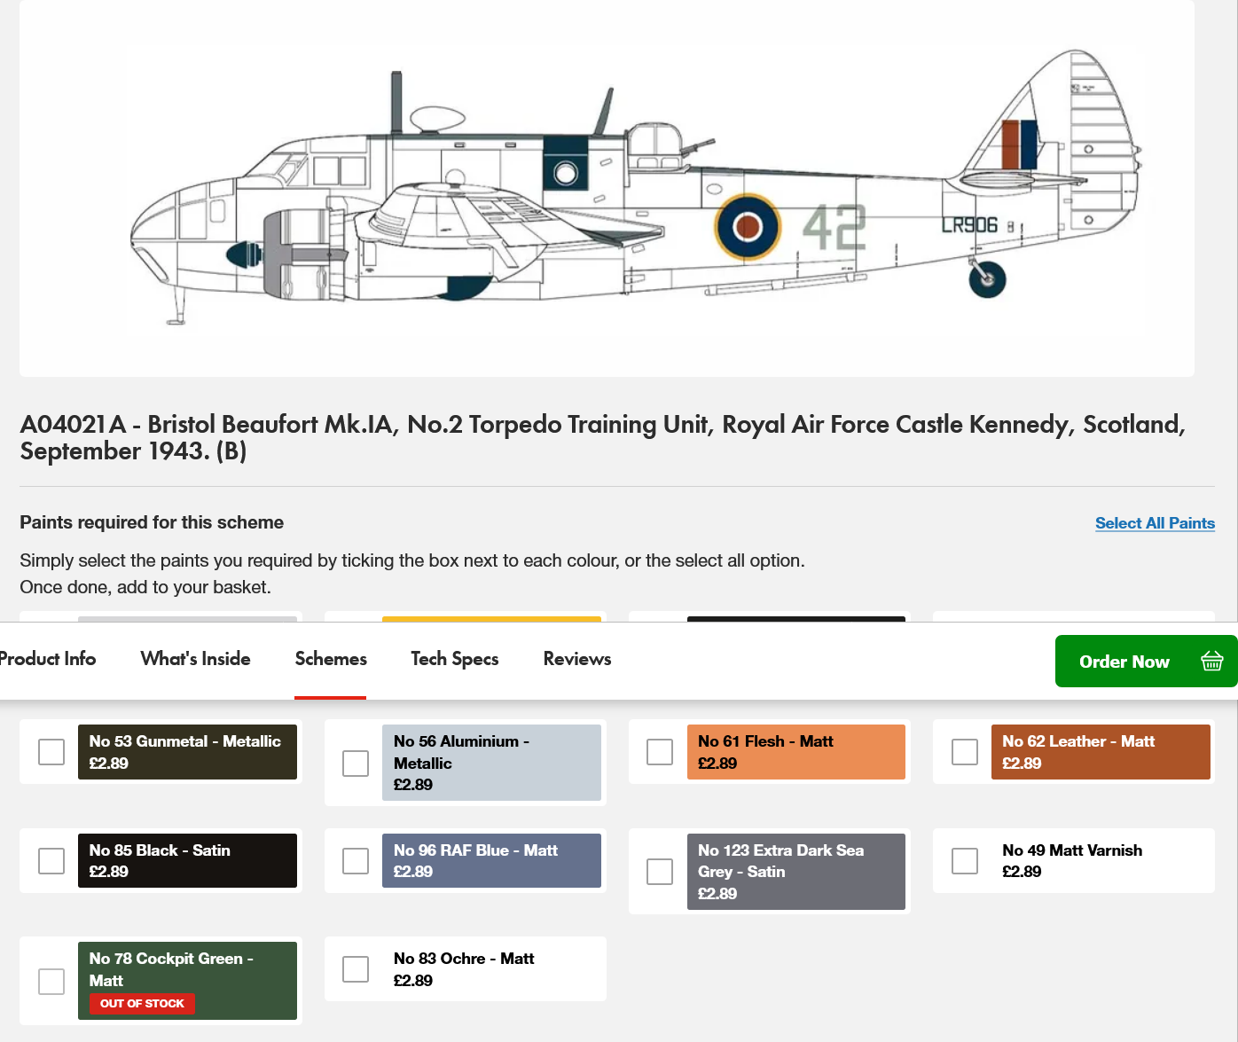Click the A04021A Bristol Beaufort scheme title

point(602,437)
